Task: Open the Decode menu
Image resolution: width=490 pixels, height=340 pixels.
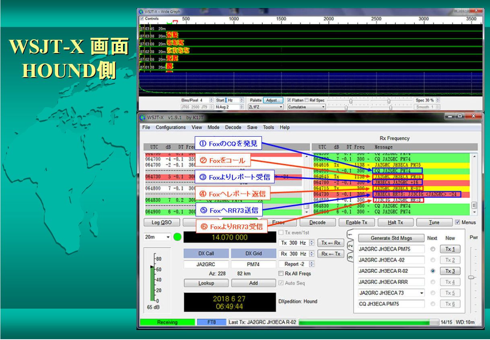Action: (233, 127)
